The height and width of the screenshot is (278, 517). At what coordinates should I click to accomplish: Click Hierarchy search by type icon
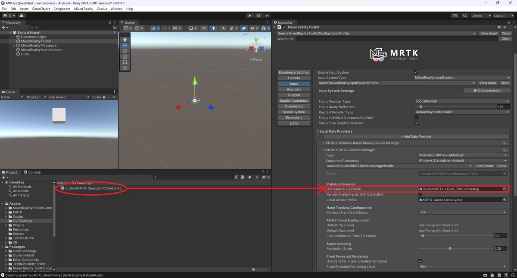[x=115, y=27]
